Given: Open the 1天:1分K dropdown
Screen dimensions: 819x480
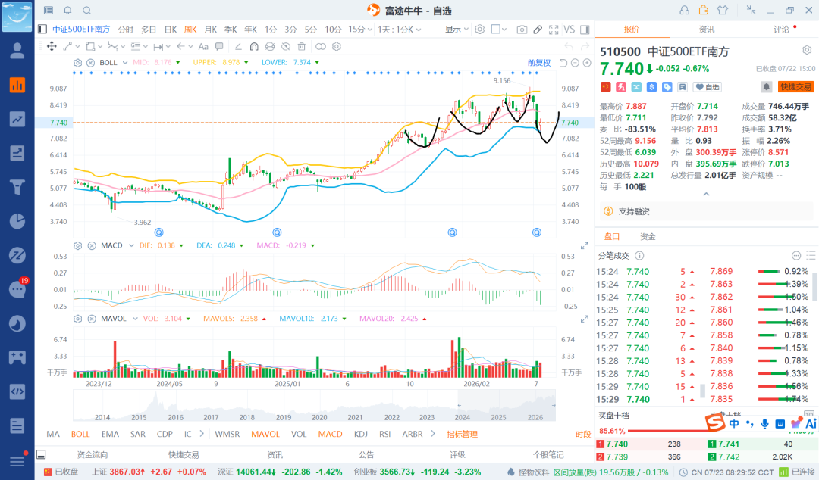Looking at the screenshot, I should click(400, 30).
